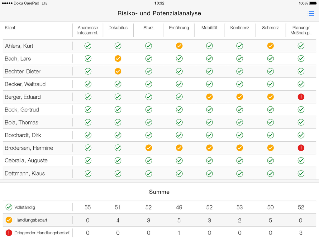
Task: Select the count of 4 in the Dekubitus summary row
Action: [x=118, y=220]
